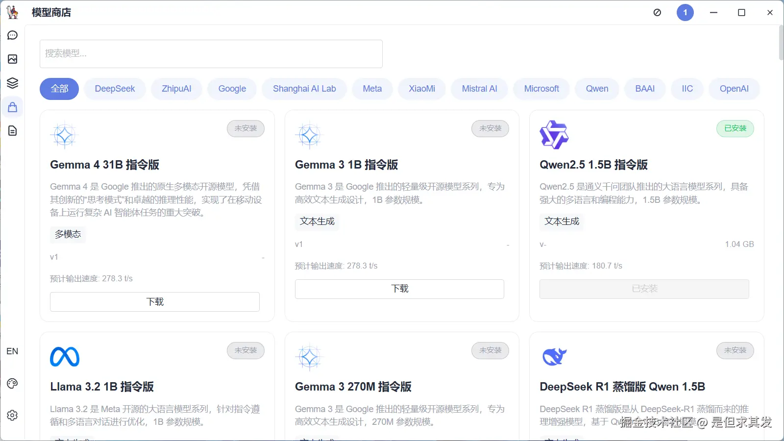Click the Gemma 3 1B model logo

(x=309, y=135)
